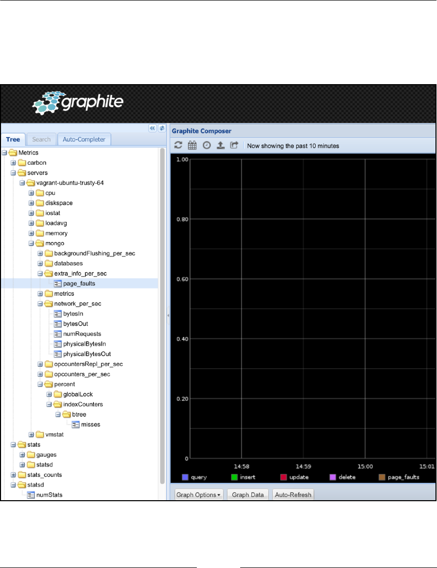437x568 pixels.
Task: Open the calendar date range picker icon
Action: coord(192,145)
